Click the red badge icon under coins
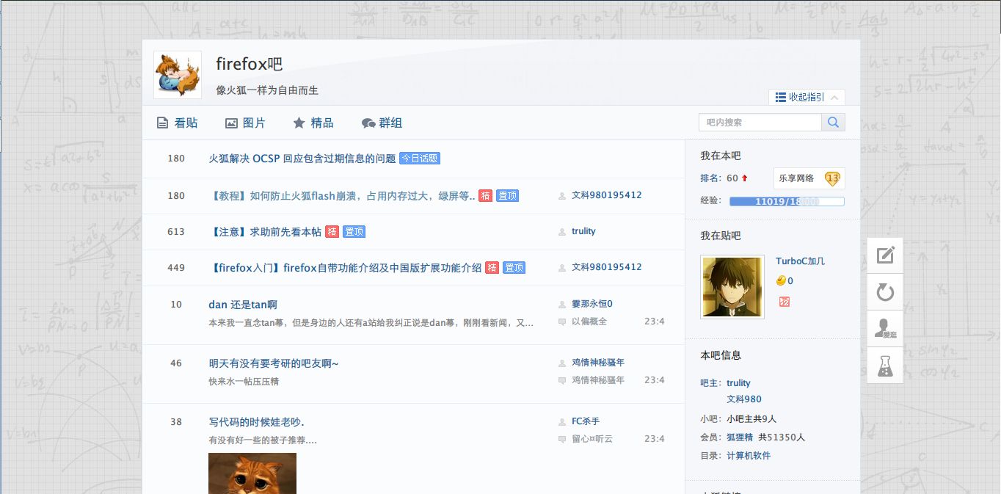This screenshot has width=1001, height=494. (x=785, y=302)
